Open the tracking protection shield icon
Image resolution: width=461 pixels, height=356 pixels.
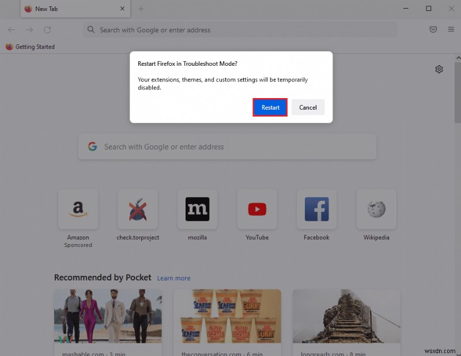(433, 29)
